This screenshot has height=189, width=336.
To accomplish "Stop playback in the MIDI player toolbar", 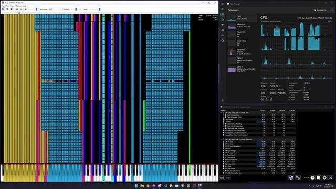I will pos(12,9).
